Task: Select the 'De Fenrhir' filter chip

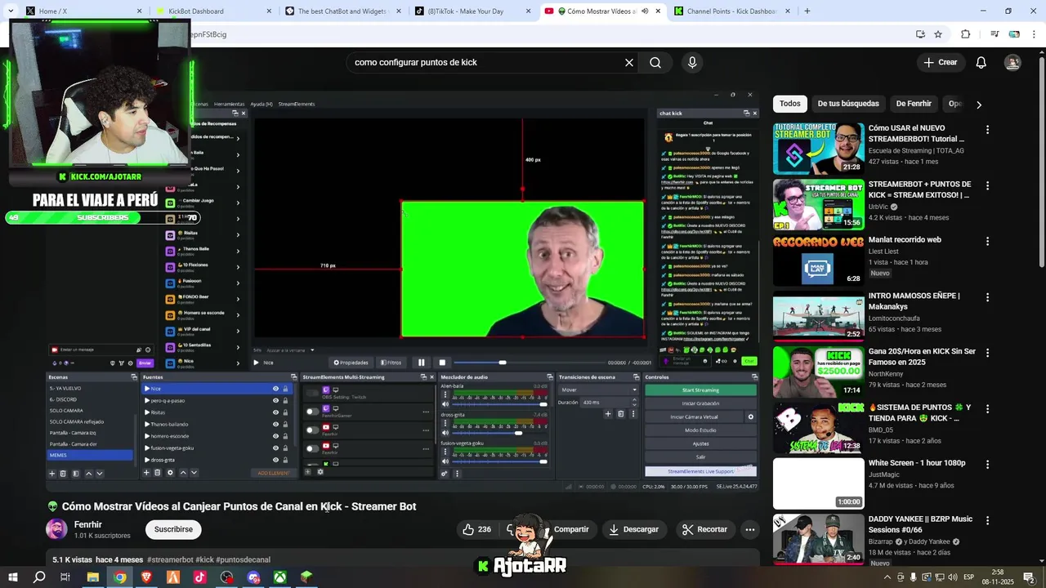Action: coord(914,104)
